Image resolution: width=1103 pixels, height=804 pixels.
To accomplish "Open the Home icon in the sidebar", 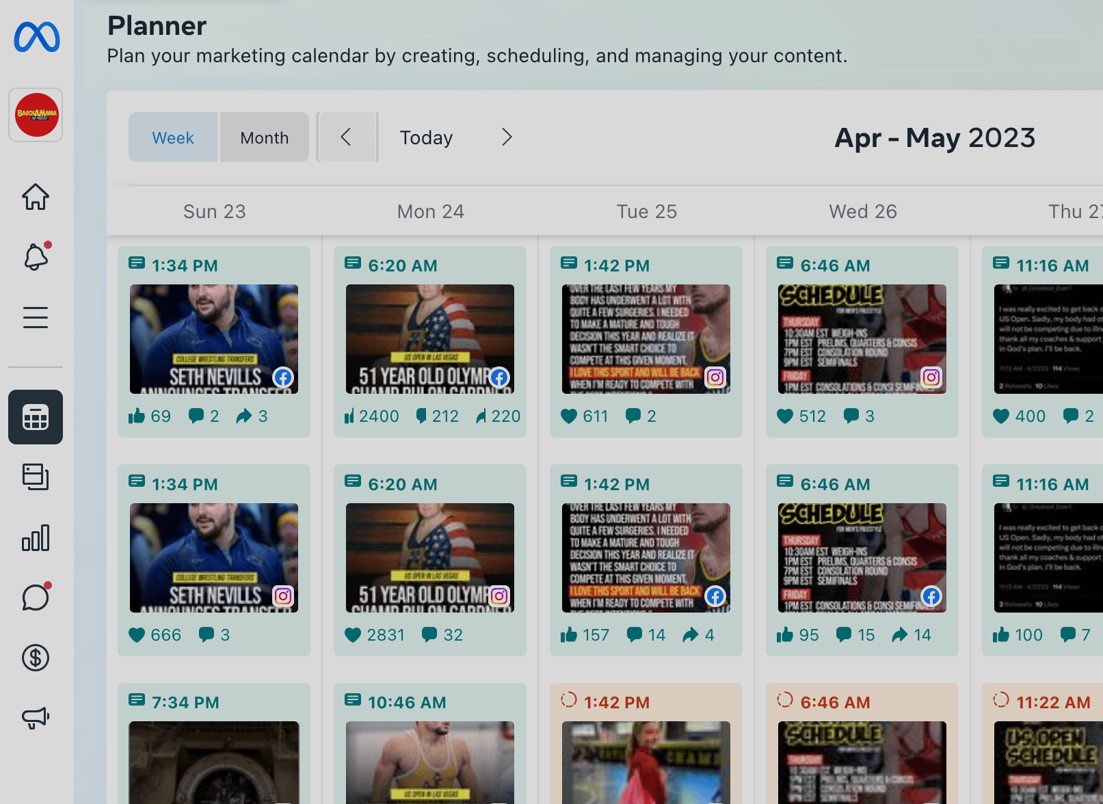I will pos(35,197).
